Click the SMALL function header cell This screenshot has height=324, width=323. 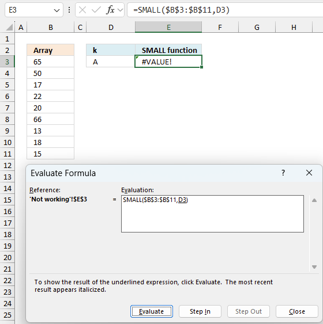(x=168, y=50)
